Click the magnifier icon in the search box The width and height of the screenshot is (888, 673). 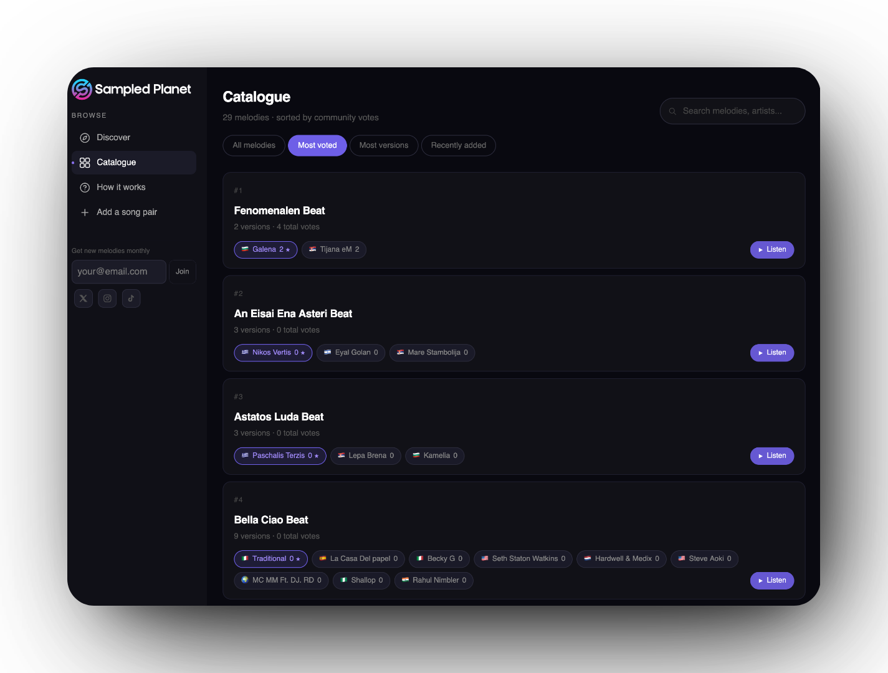(x=672, y=112)
